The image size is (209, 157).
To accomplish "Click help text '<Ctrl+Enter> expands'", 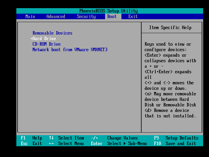I will click(x=168, y=72).
